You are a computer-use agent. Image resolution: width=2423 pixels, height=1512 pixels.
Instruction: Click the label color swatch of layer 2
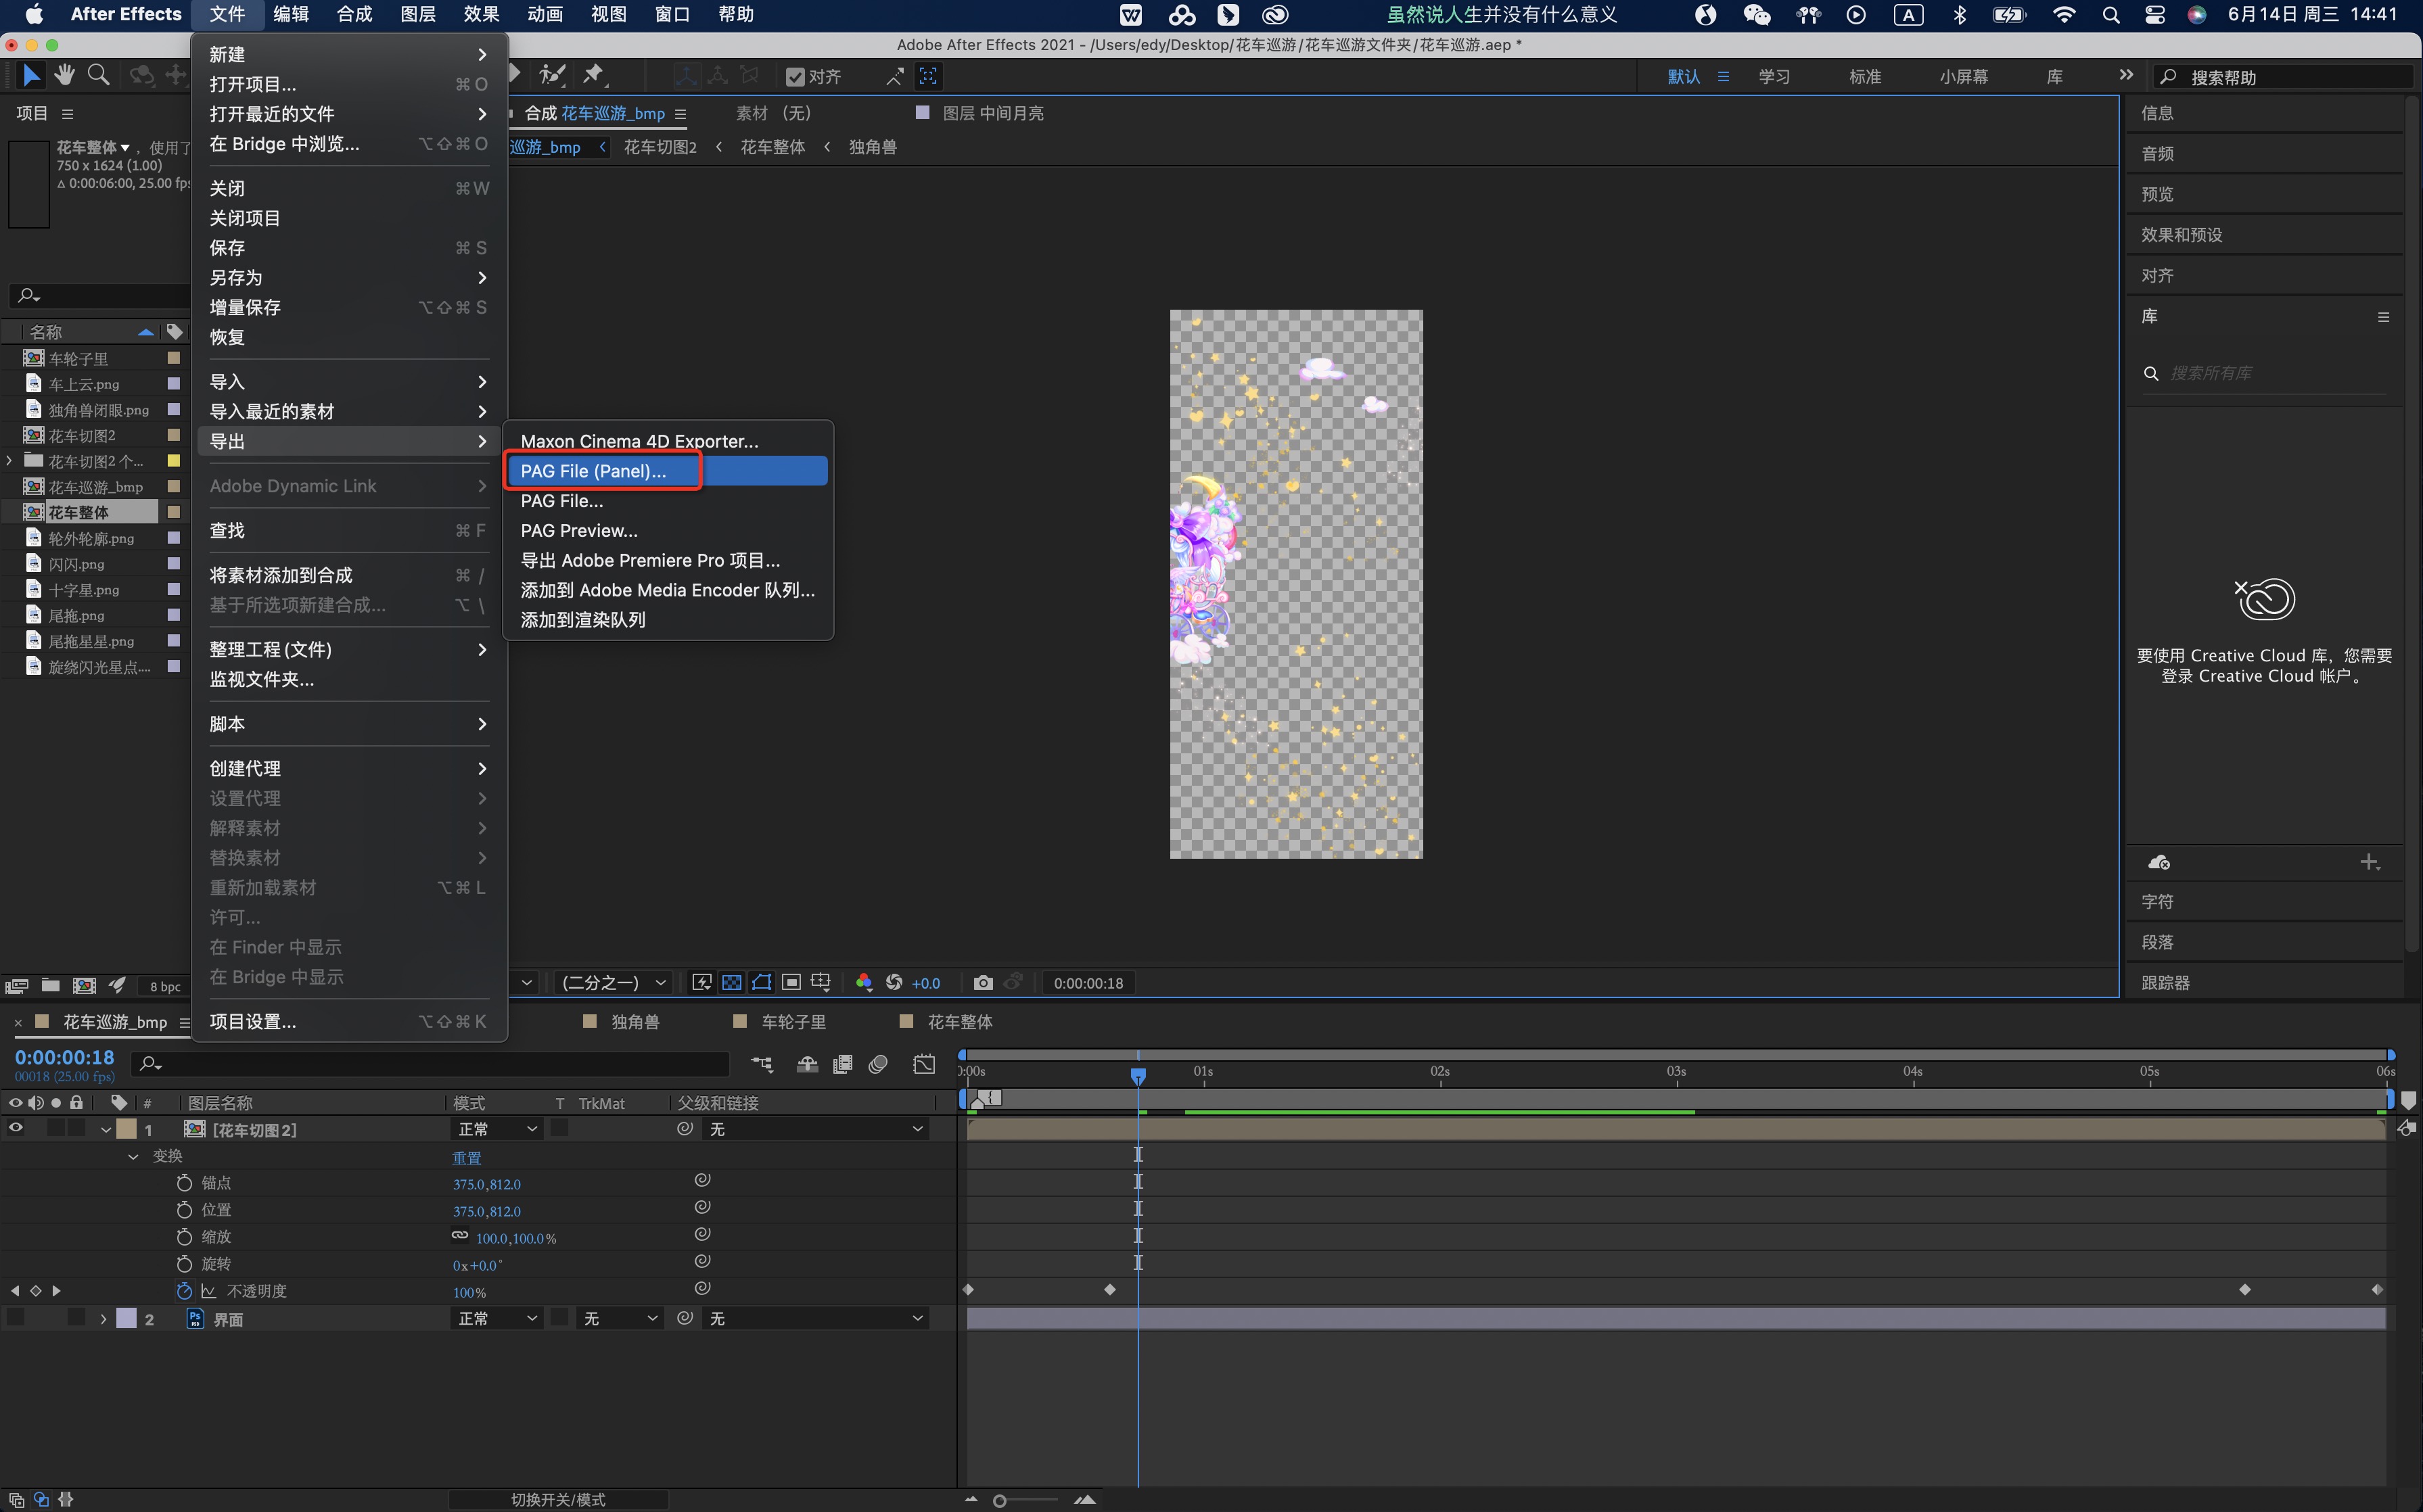127,1319
